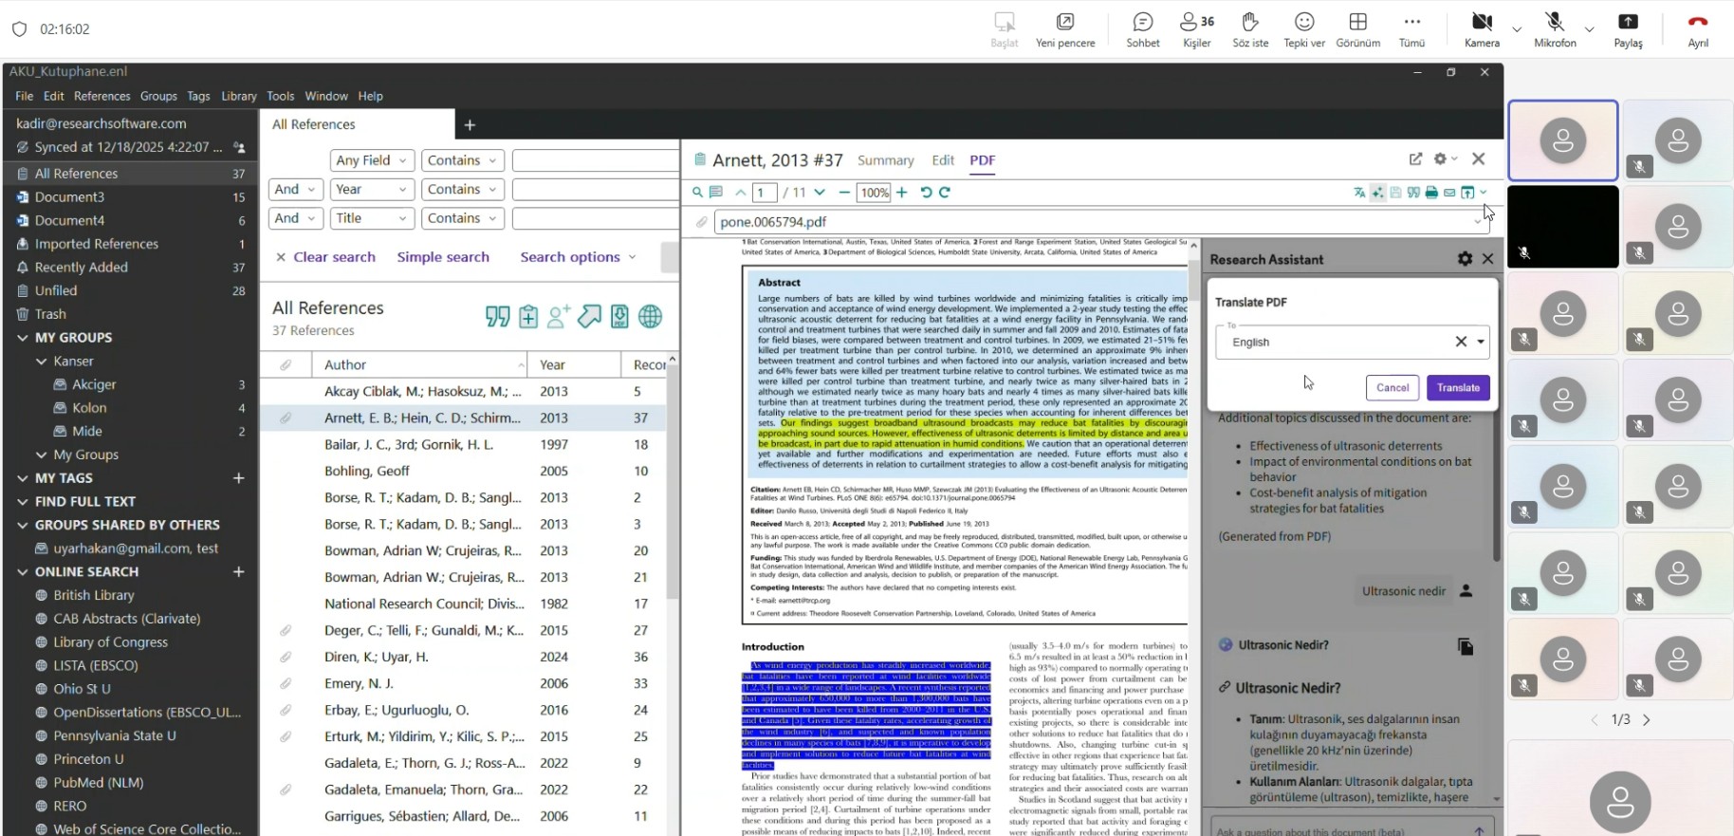Toggle the Mikrofon mute button

coord(1554,28)
